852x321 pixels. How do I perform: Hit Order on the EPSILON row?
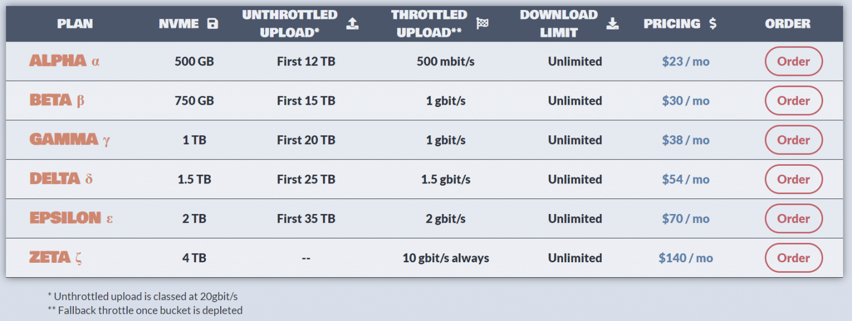pos(793,218)
